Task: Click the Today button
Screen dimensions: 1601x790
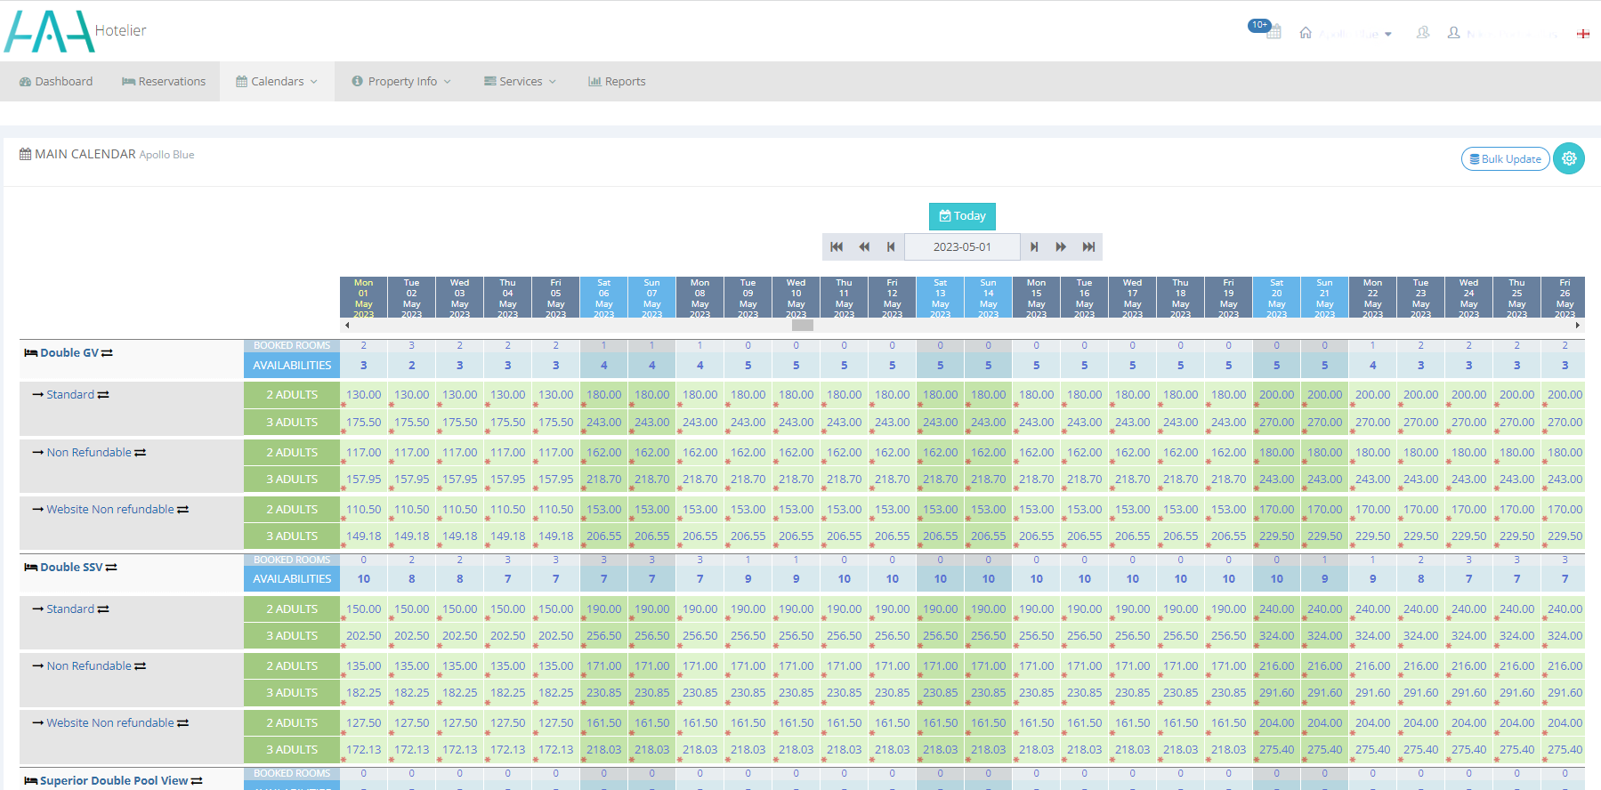Action: (962, 216)
